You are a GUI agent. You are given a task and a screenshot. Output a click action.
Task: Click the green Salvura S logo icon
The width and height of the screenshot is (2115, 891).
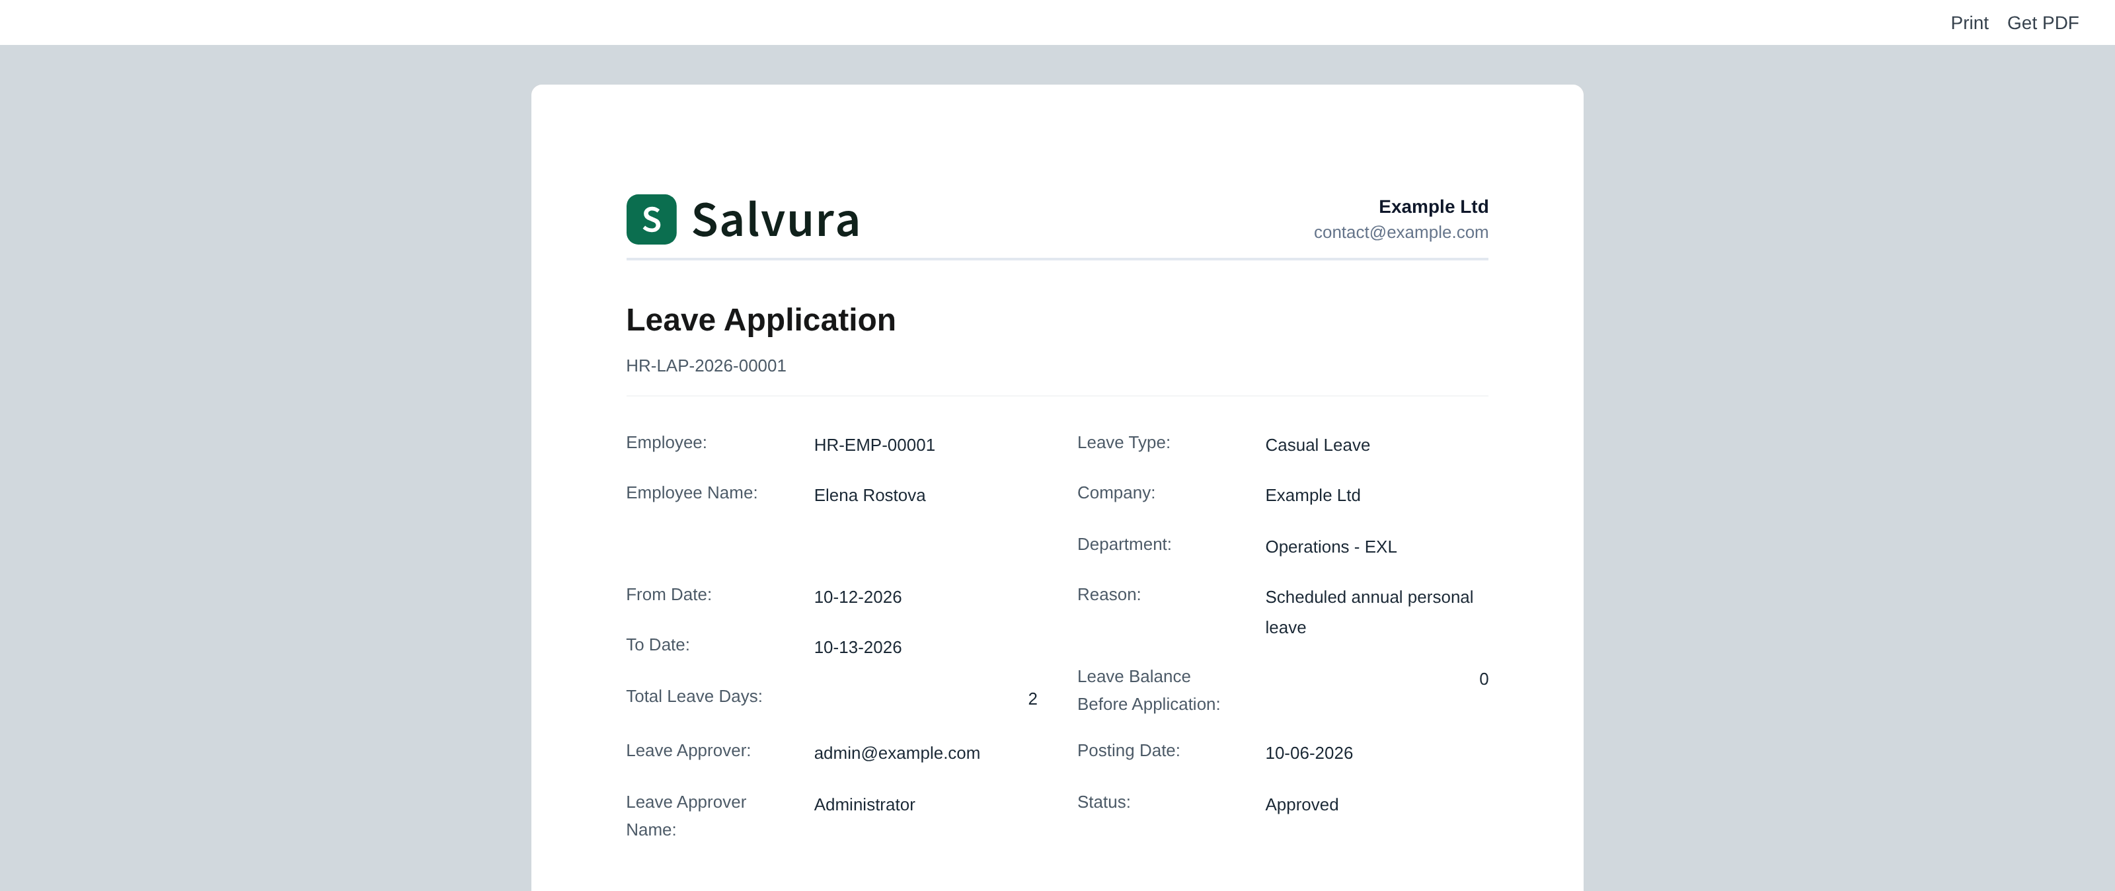[651, 219]
